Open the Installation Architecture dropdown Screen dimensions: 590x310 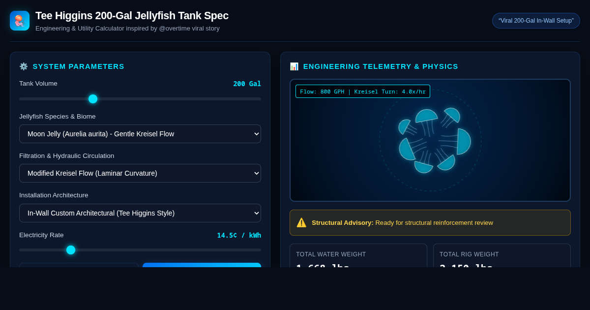coord(140,213)
